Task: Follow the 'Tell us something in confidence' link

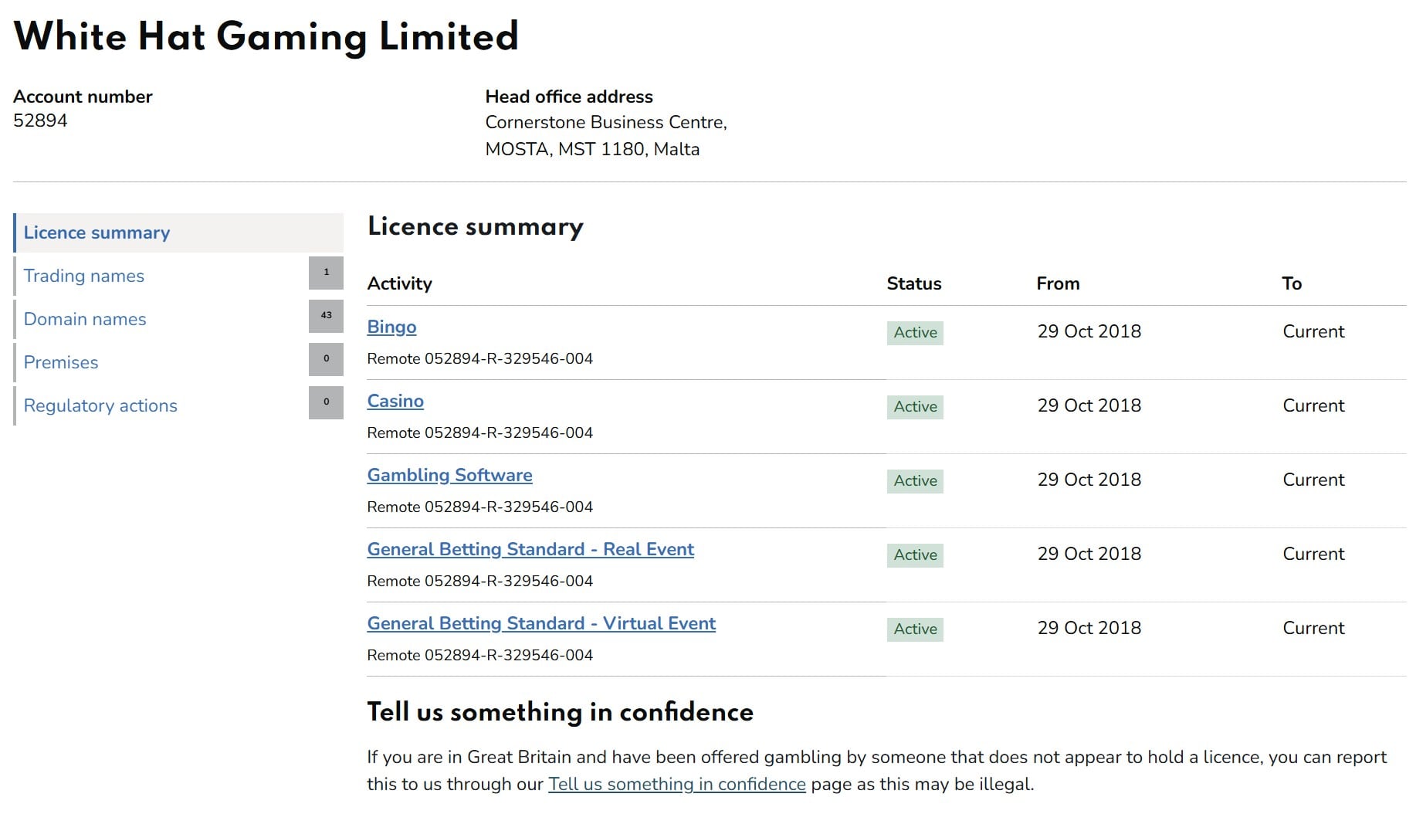Action: (x=677, y=784)
